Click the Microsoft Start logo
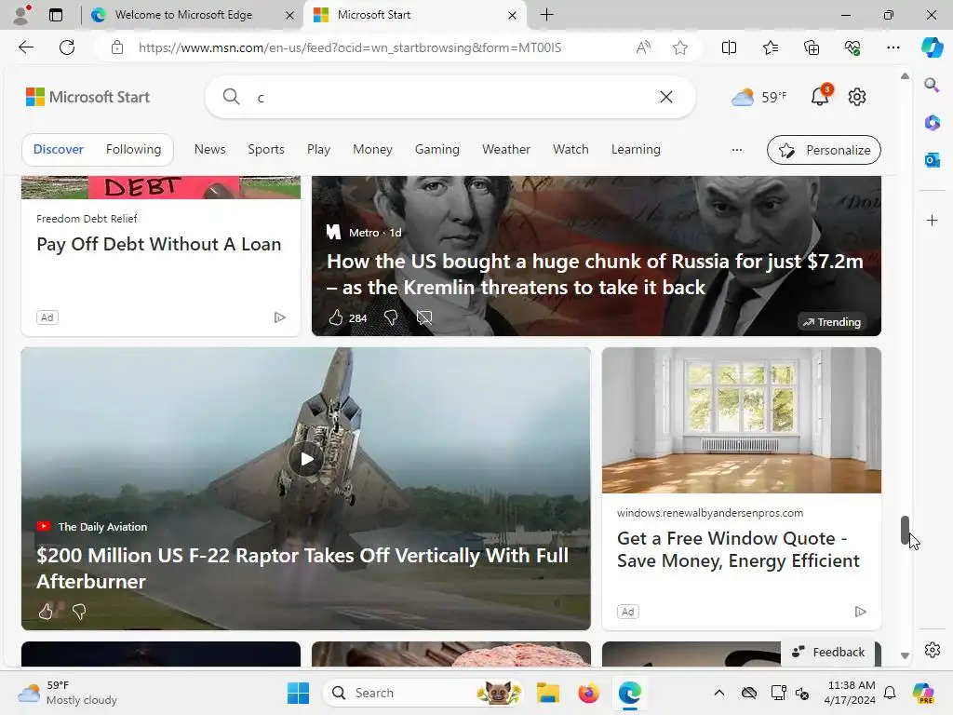Image resolution: width=953 pixels, height=715 pixels. [x=87, y=97]
